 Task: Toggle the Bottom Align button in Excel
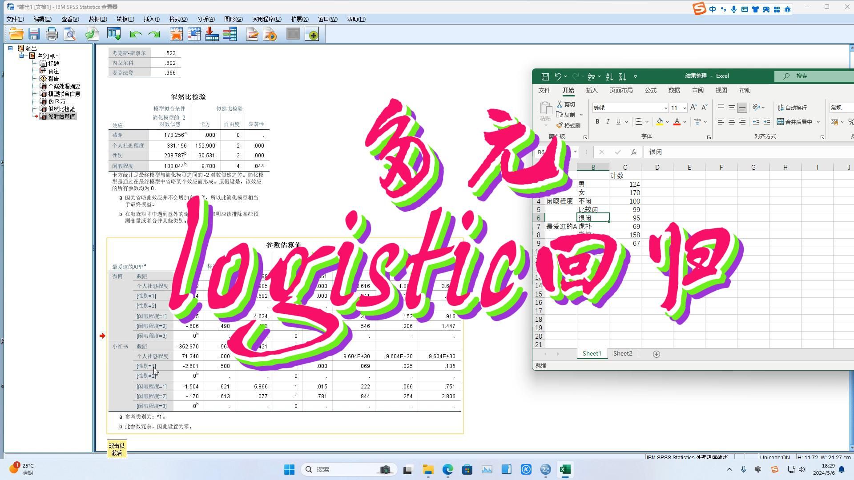click(x=742, y=108)
